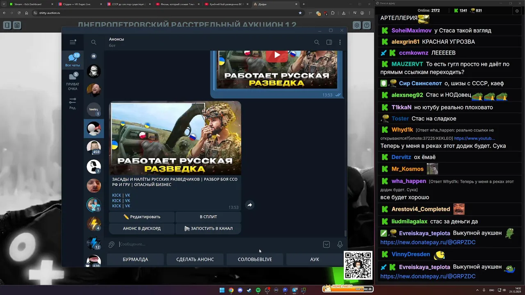Screen dimensions: 525x295
Task: Click ЗАПОСТИТЬ В КАНАЛ button
Action: tap(208, 228)
